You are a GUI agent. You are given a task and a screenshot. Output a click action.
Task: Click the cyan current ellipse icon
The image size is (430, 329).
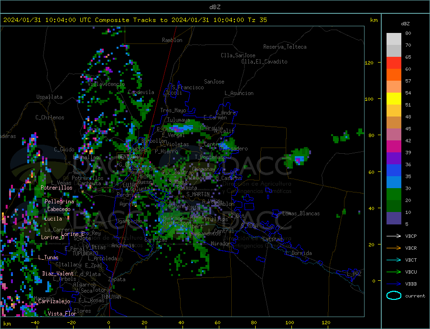tap(394, 296)
